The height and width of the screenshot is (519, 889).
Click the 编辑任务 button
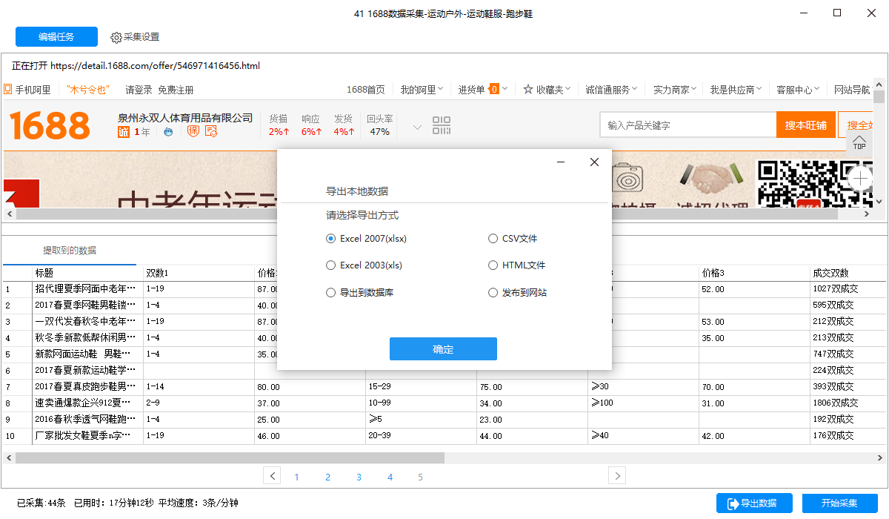pos(56,36)
